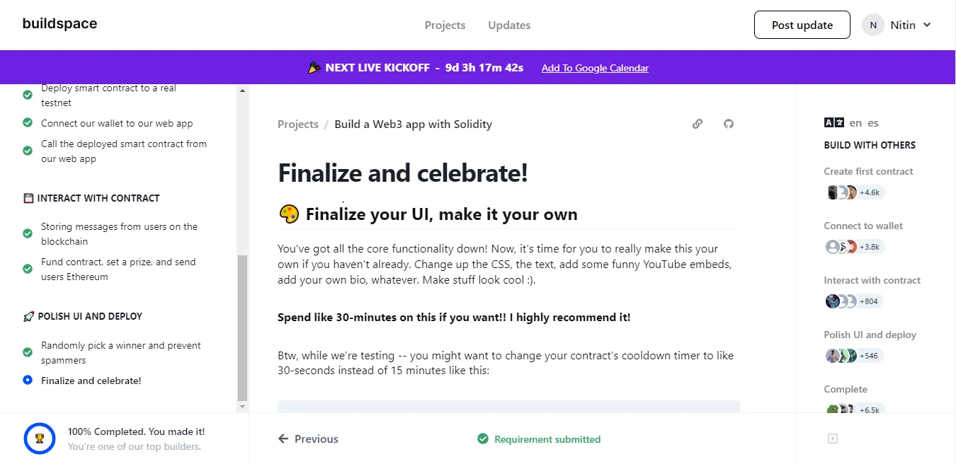Viewport: 956px width, 464px height.
Task: Click the Create first contract avatars
Action: (853, 192)
